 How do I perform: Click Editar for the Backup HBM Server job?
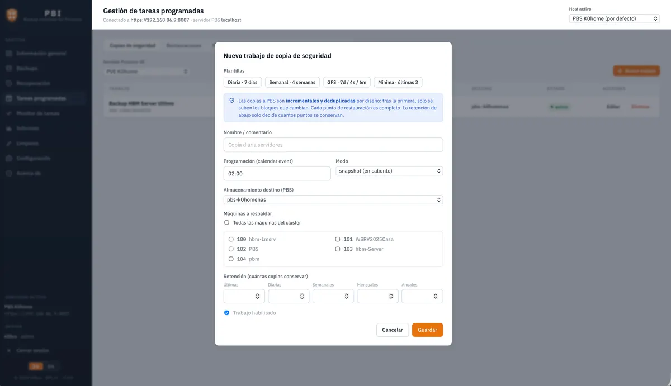pyautogui.click(x=613, y=107)
